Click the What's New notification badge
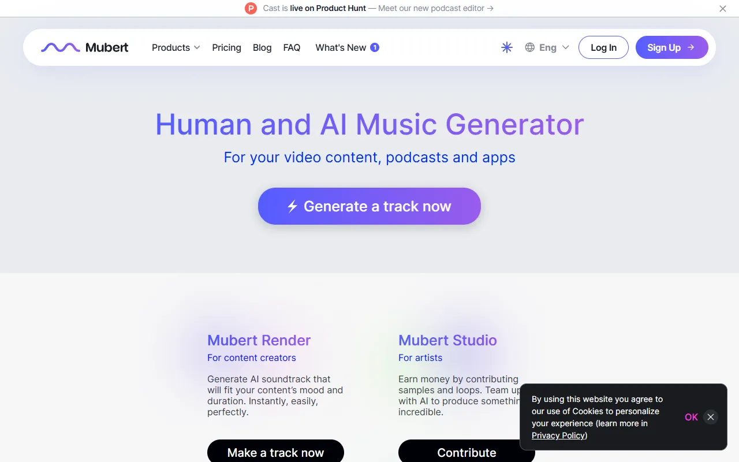 375,47
